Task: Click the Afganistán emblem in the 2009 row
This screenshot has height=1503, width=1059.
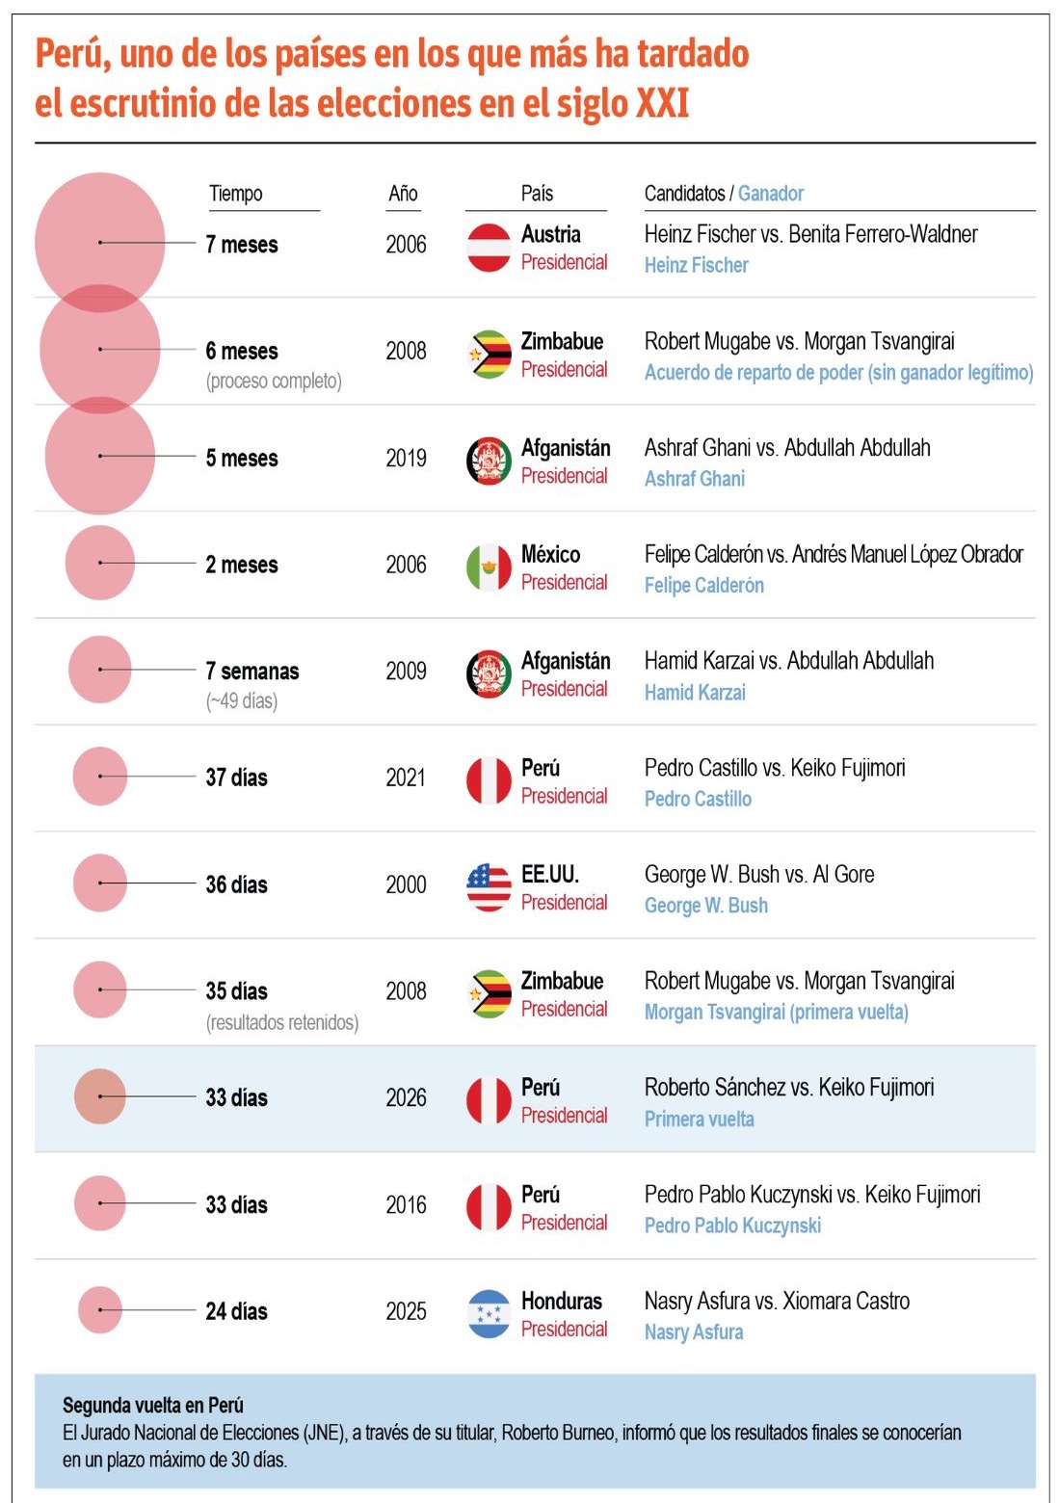Action: [489, 674]
